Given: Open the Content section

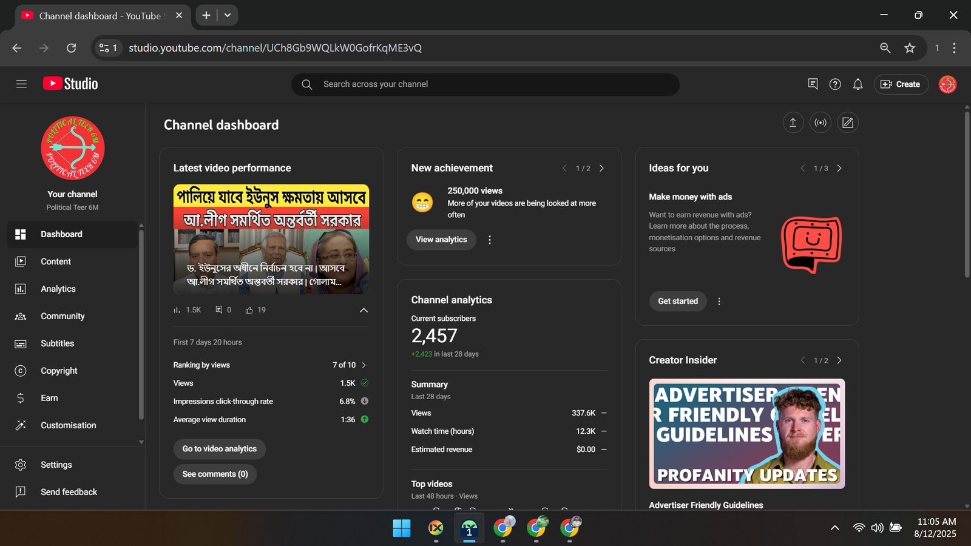Looking at the screenshot, I should tap(72, 261).
